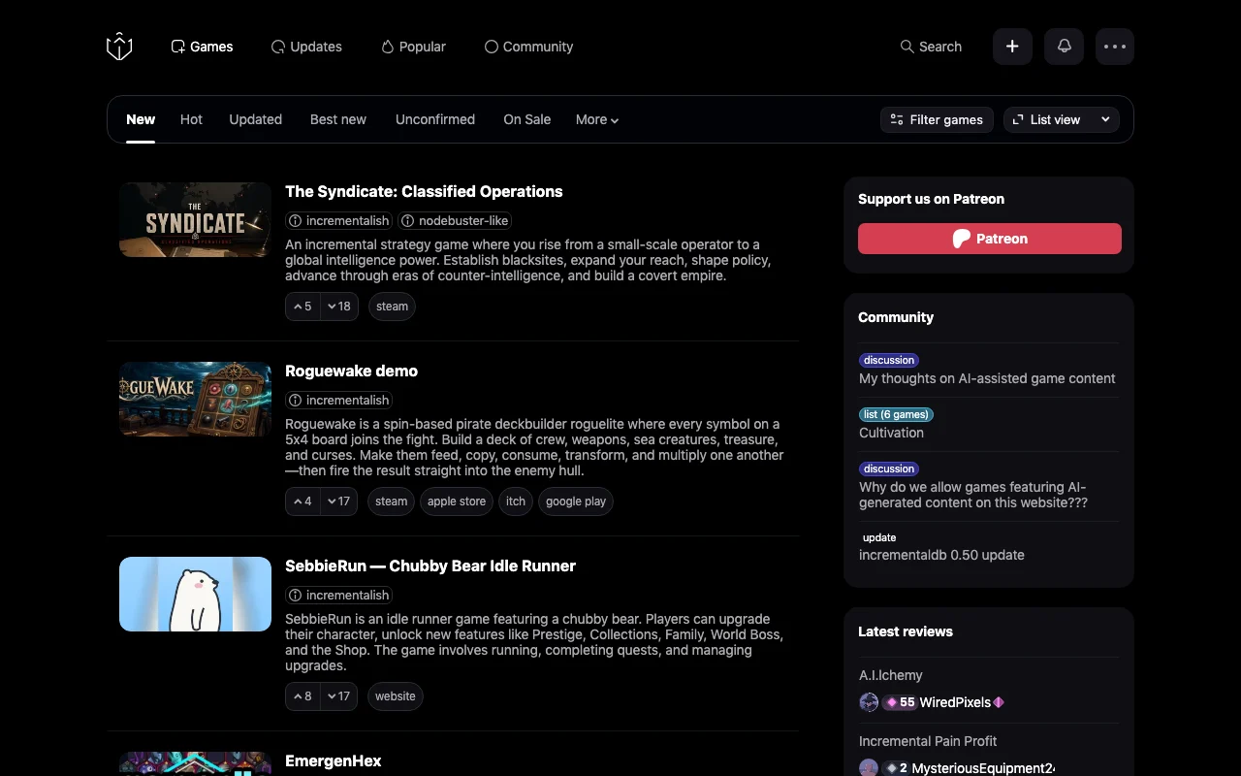
Task: Open The Syndicate: Classified Operations title
Action: coord(424,191)
